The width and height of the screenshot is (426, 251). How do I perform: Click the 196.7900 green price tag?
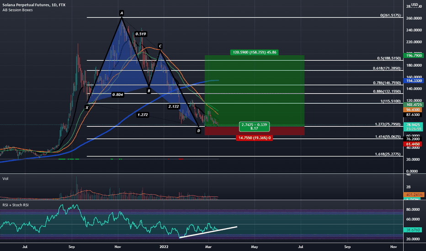[413, 55]
